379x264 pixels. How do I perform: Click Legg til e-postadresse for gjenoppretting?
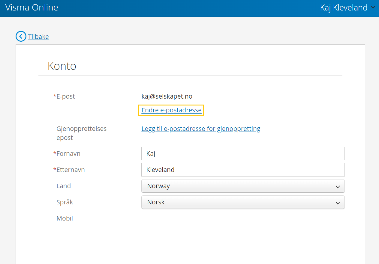tap(201, 129)
